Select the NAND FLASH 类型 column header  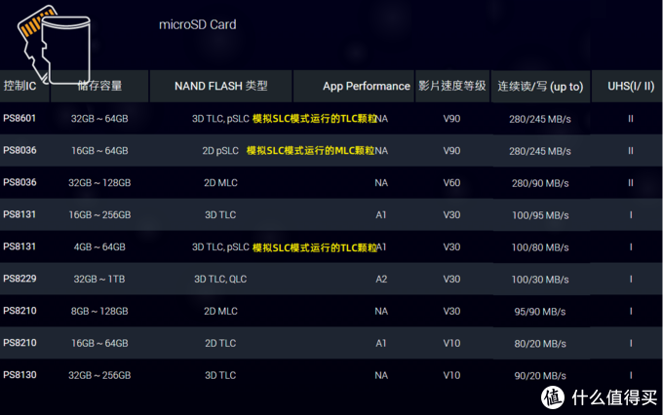221,86
